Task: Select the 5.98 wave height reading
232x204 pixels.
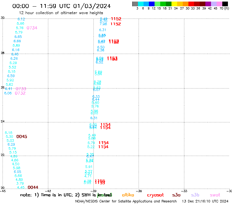Action: tap(17, 168)
